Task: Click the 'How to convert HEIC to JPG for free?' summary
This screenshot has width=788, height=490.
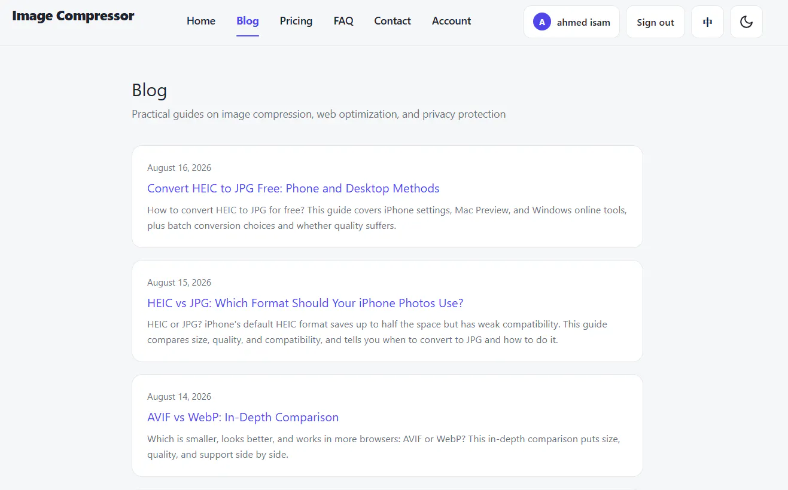Action: point(387,218)
